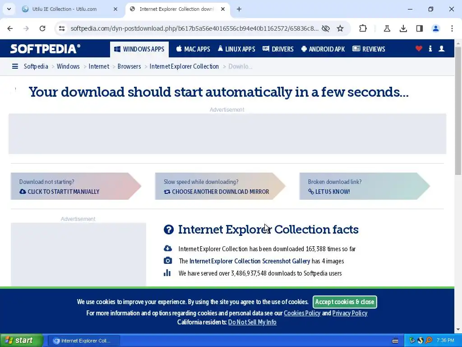Click the red heart favorites icon
This screenshot has width=462, height=347.
[x=419, y=49]
